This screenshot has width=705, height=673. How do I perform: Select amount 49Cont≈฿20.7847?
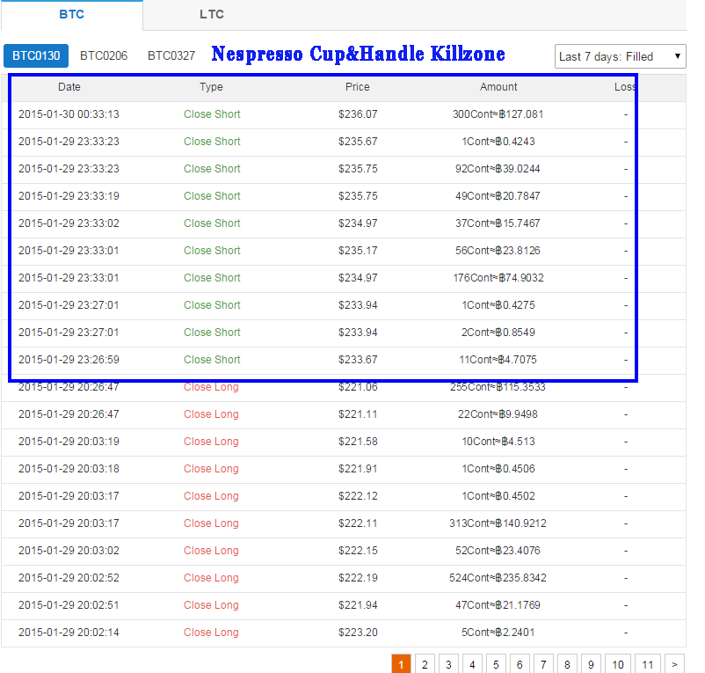pos(498,196)
